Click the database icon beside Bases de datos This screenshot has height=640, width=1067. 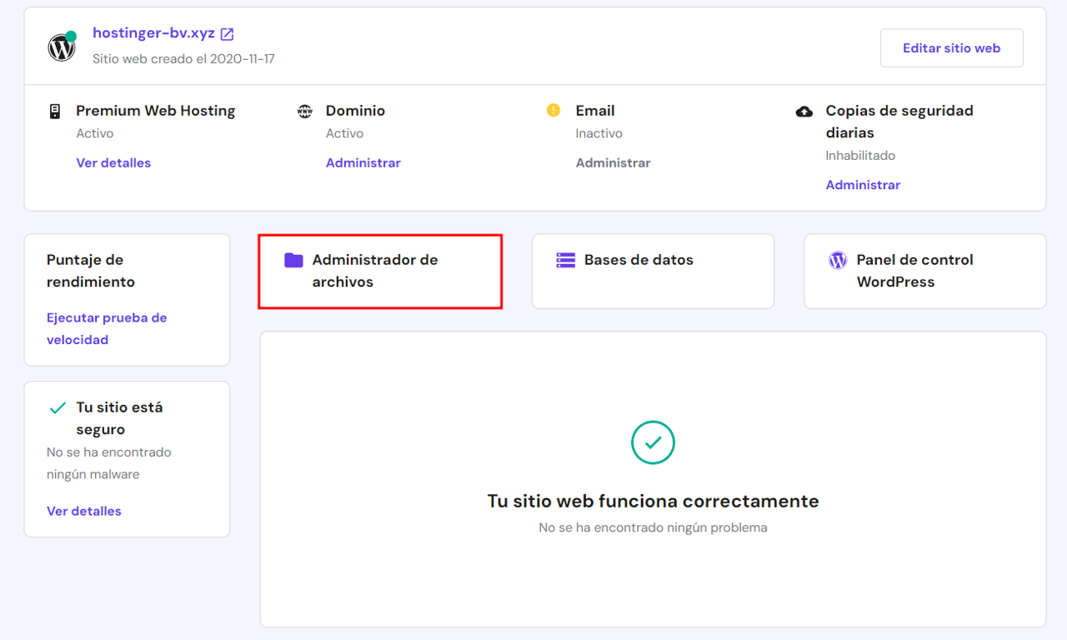click(565, 260)
